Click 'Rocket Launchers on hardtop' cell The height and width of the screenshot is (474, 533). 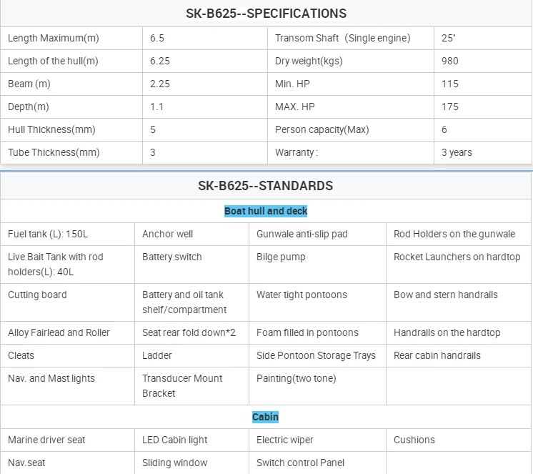pyautogui.click(x=457, y=257)
